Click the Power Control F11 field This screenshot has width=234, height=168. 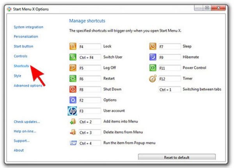pos(170,68)
